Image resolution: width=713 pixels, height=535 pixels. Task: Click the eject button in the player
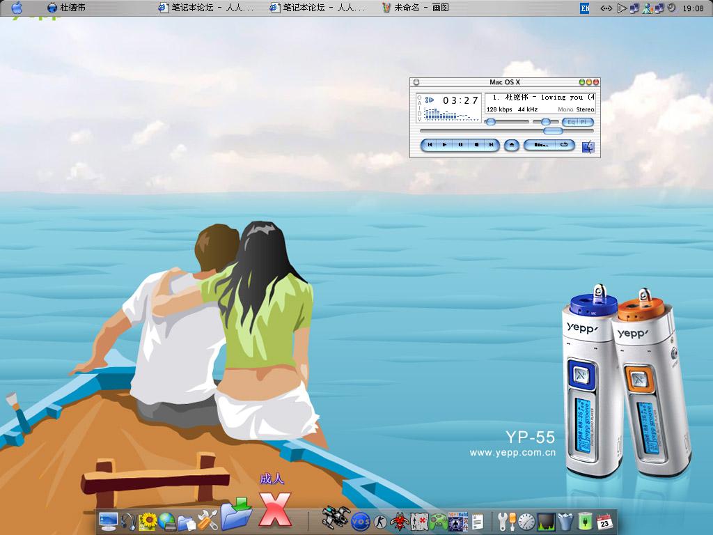pos(512,145)
